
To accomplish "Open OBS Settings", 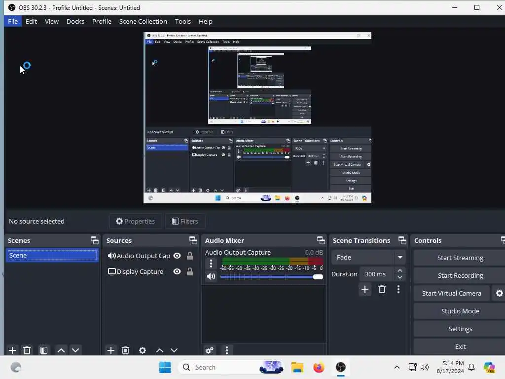I will pos(460,329).
